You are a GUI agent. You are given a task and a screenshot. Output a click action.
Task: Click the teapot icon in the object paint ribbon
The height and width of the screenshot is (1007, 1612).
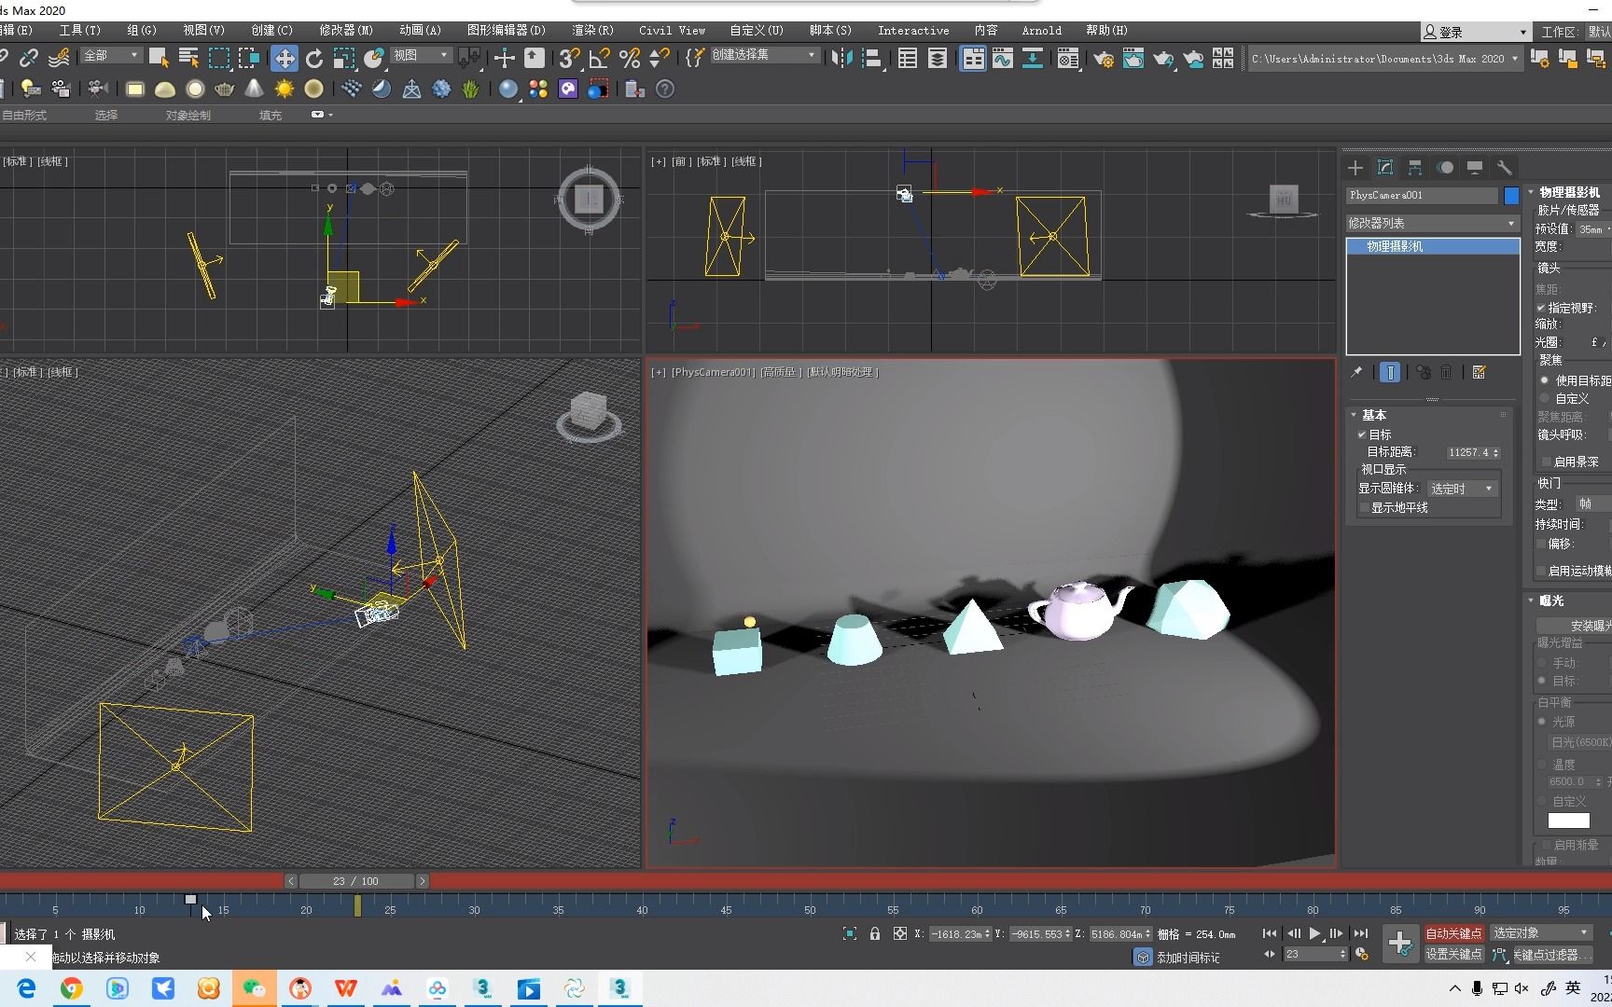point(225,90)
